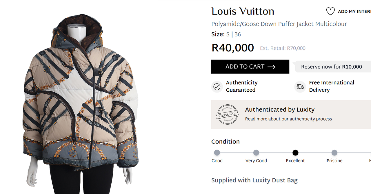Click the Size S | 36 label
This screenshot has width=371, height=194.
pos(226,34)
